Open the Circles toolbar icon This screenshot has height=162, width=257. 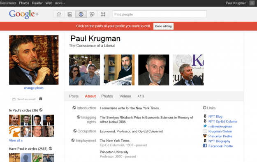pyautogui.click(x=92, y=14)
